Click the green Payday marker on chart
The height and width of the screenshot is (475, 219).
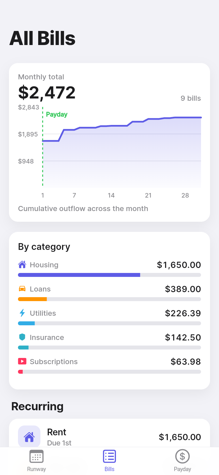(x=57, y=115)
